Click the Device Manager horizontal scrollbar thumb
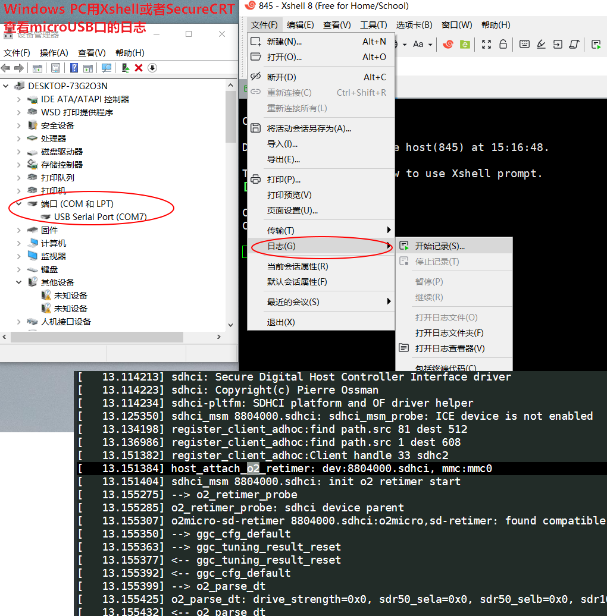 click(x=97, y=337)
